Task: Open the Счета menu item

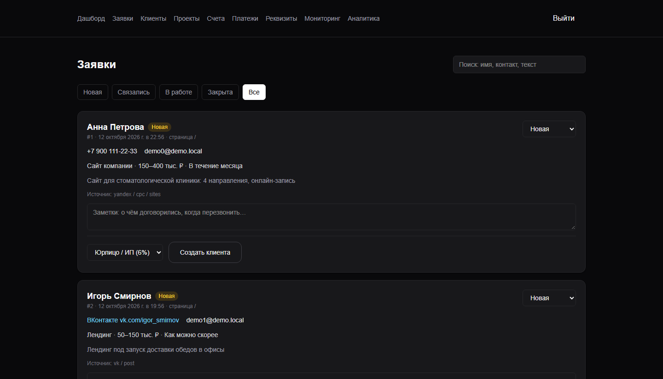Action: pos(216,18)
